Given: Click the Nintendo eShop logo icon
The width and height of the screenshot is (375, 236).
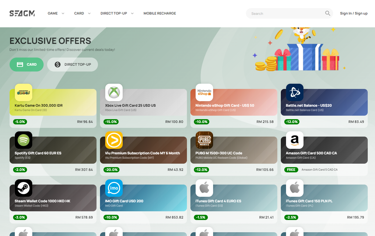Looking at the screenshot, I should (x=204, y=92).
